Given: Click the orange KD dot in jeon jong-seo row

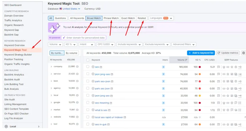Looking at the screenshot, I should click(x=200, y=74).
